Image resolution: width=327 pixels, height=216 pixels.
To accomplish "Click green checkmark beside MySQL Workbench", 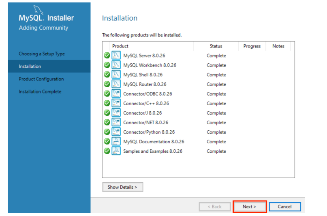I will [107, 65].
